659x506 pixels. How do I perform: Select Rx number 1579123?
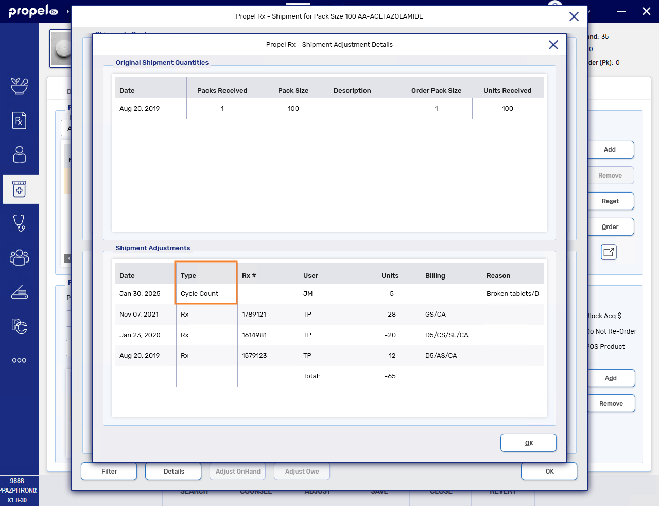coord(254,355)
